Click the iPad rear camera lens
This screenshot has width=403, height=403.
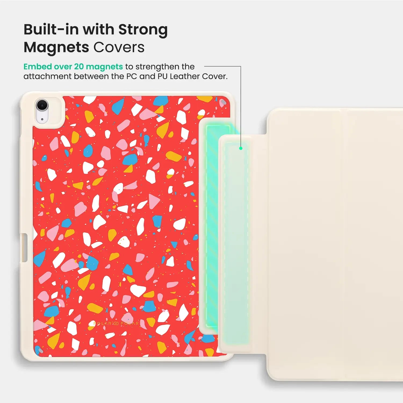[x=42, y=105]
